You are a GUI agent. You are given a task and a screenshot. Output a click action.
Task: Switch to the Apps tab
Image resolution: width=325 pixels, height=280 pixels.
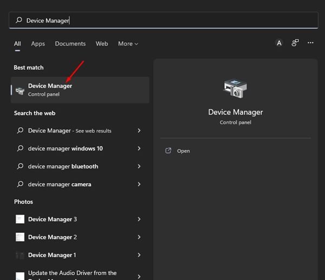click(x=38, y=44)
